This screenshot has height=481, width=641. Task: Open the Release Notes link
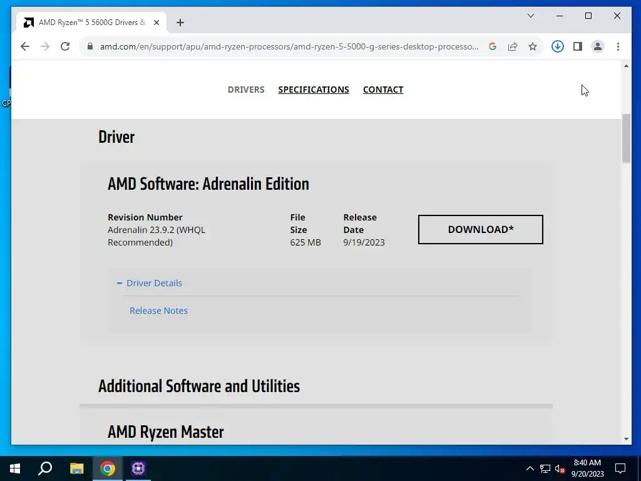pos(158,311)
